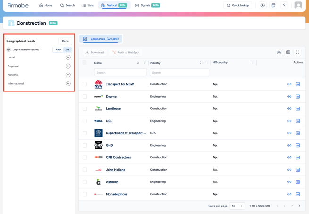Add the Regional geographical reach filter
Screen dimensions: 309x214
tap(68, 66)
